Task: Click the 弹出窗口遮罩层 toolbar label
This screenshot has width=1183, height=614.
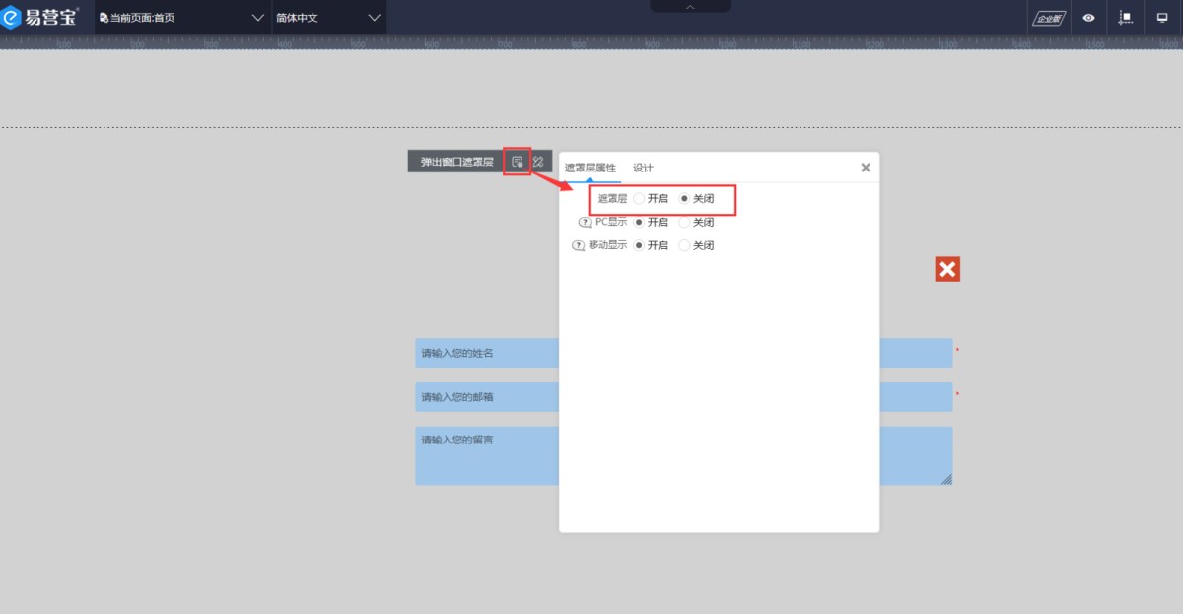Action: tap(456, 162)
